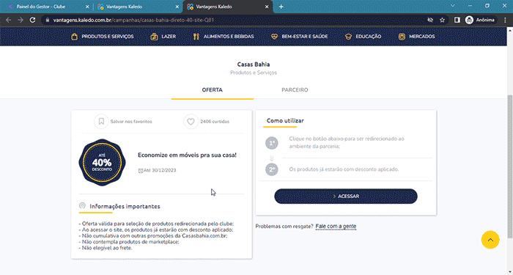The height and width of the screenshot is (275, 513).
Task: Click the Não contempla produtos de marketplace line
Action: point(129,242)
